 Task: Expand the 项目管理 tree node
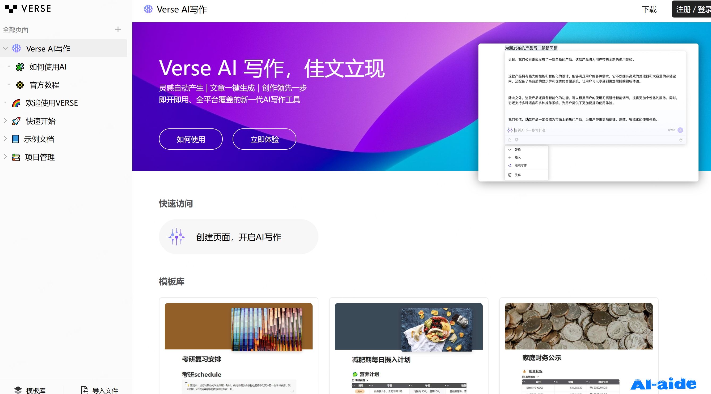click(5, 157)
